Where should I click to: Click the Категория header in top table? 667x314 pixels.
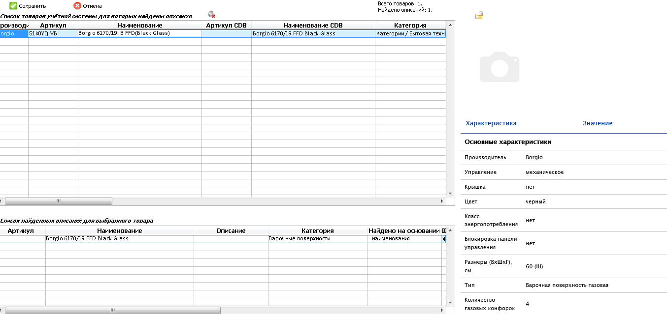coord(410,26)
